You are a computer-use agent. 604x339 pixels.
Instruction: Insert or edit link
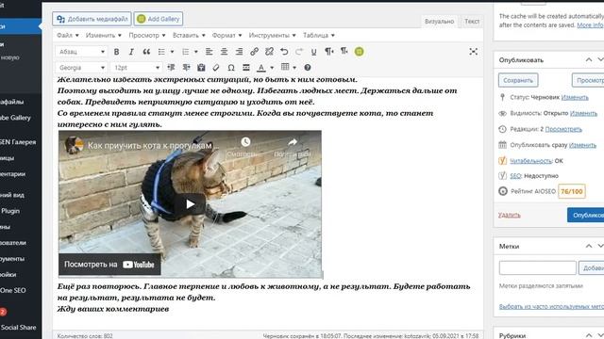(254, 52)
